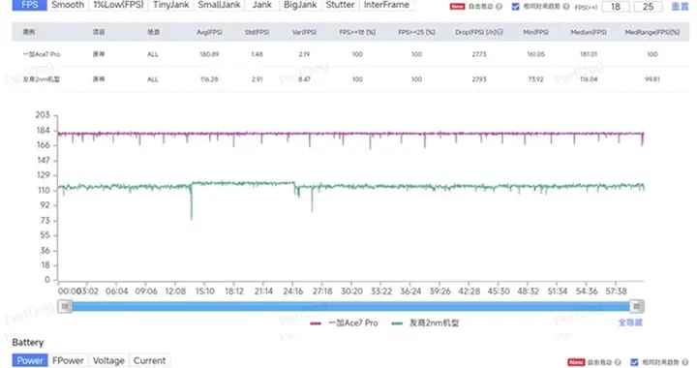Click the Std value 1.48
This screenshot has height=368, width=697.
(x=257, y=54)
